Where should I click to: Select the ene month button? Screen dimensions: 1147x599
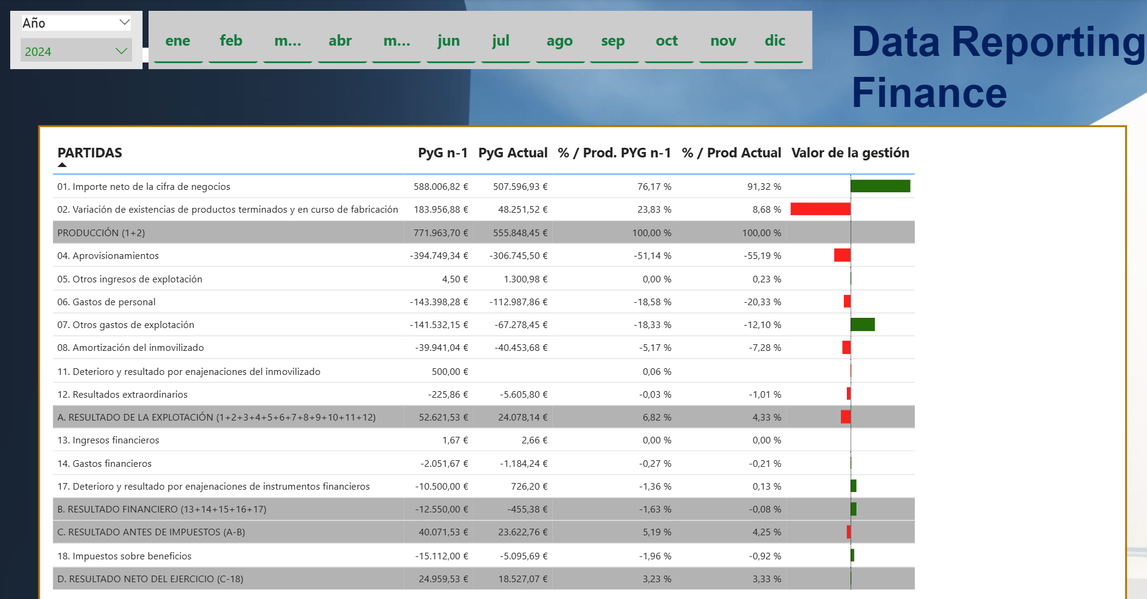tap(178, 41)
